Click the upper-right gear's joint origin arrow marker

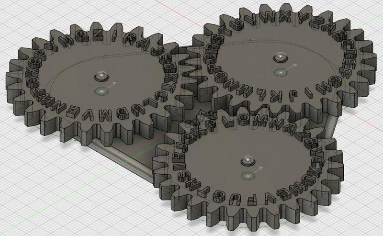[x=285, y=69]
